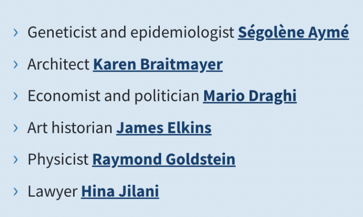Click the chevron bullet before Economist and politician
The width and height of the screenshot is (363, 217).
pos(16,96)
